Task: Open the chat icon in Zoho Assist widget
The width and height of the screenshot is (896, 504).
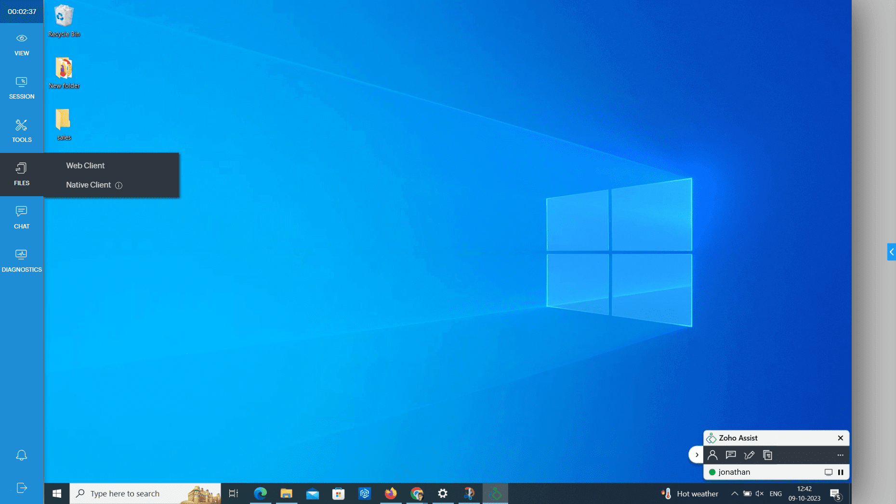Action: tap(731, 455)
